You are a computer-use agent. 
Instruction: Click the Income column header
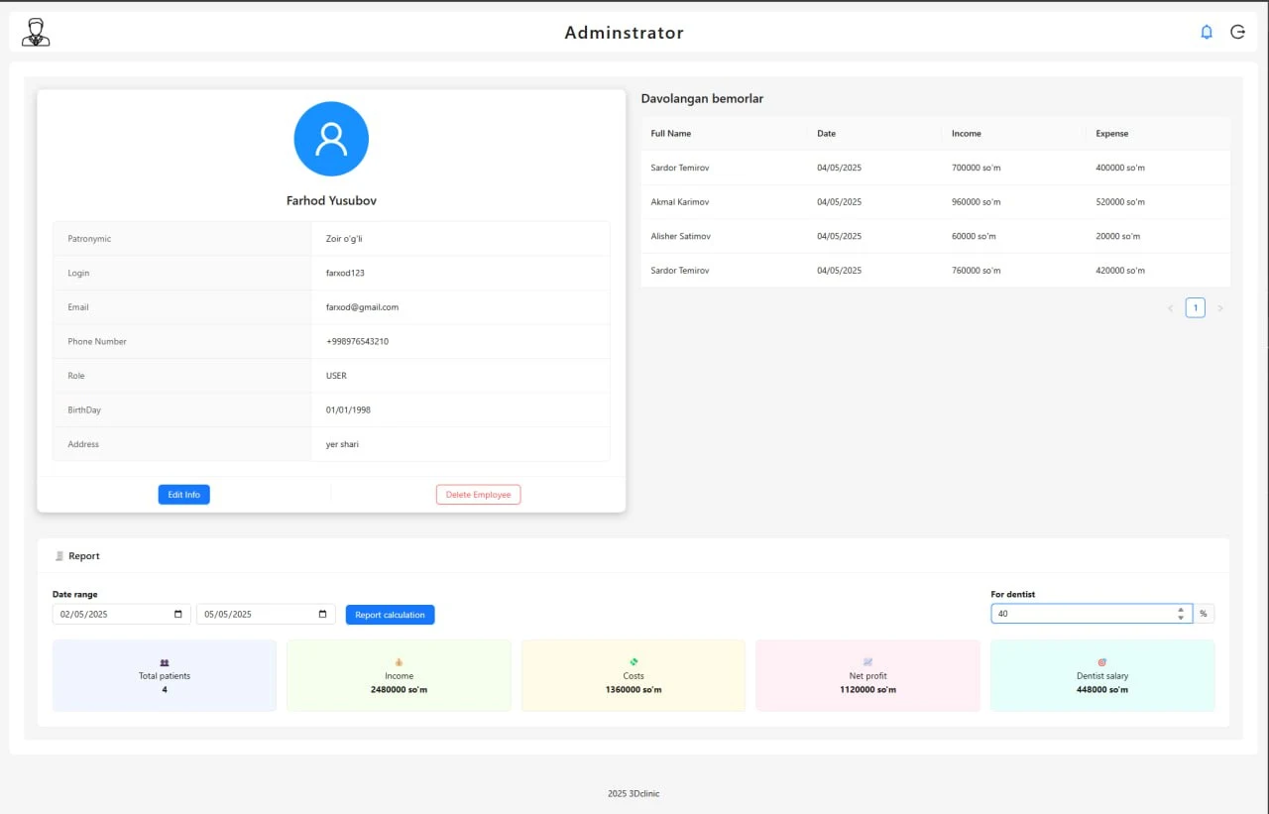[966, 134]
